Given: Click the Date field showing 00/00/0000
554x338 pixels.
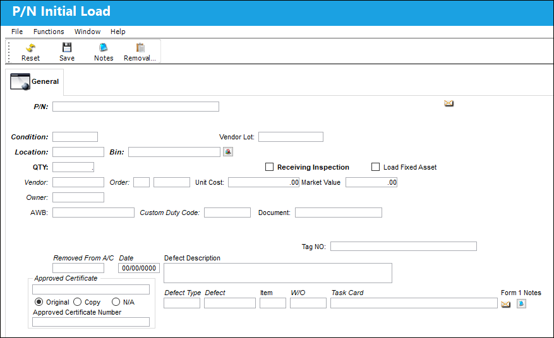Looking at the screenshot, I should point(139,268).
